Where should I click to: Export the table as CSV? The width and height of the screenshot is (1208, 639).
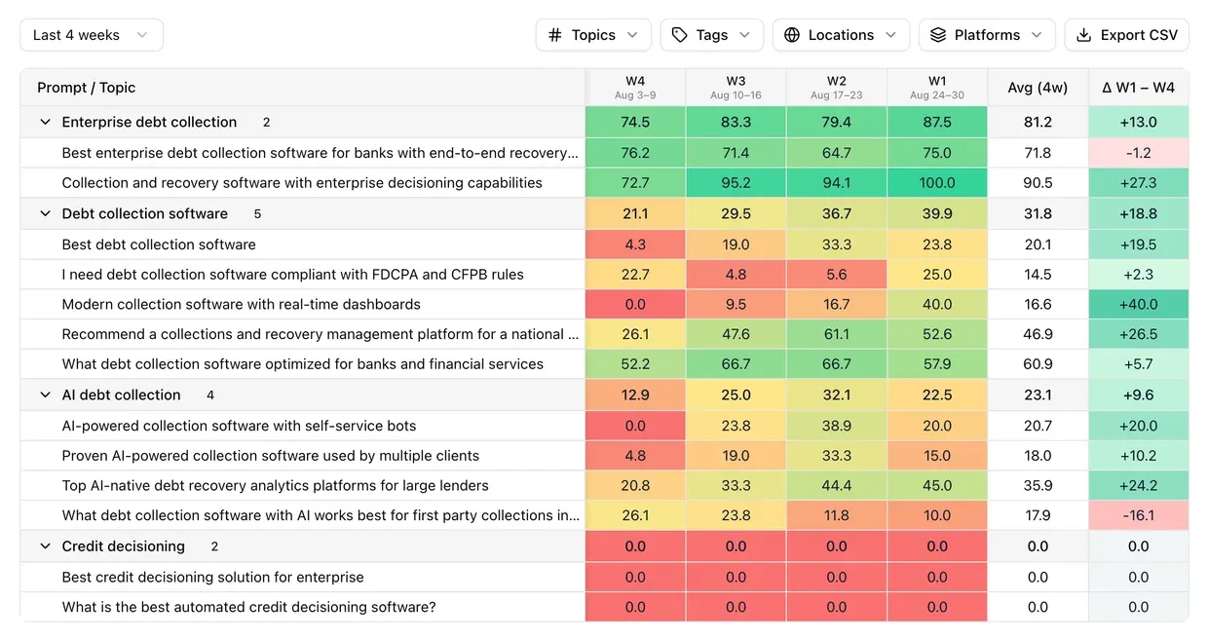coord(1126,35)
